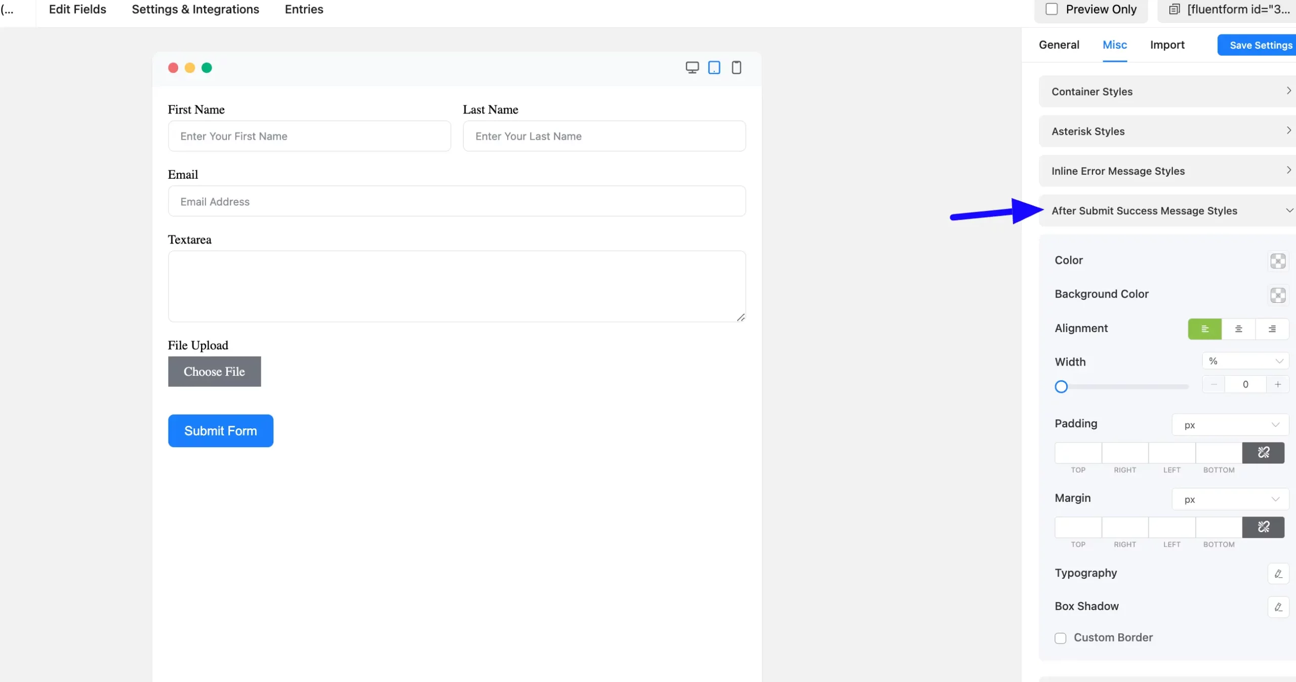This screenshot has height=682, width=1296.
Task: Toggle linked values icon for Margin
Action: 1263,527
